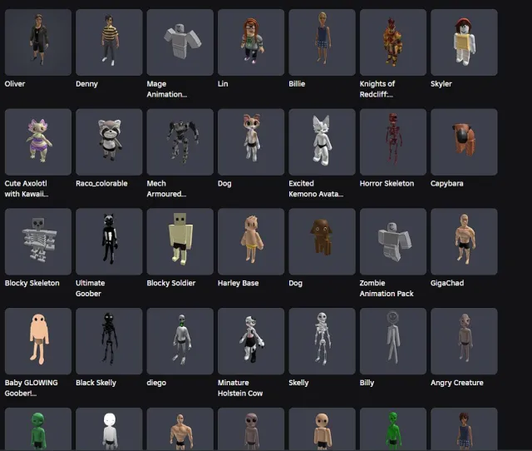Choose the Denny avatar with striped shirt

[109, 42]
